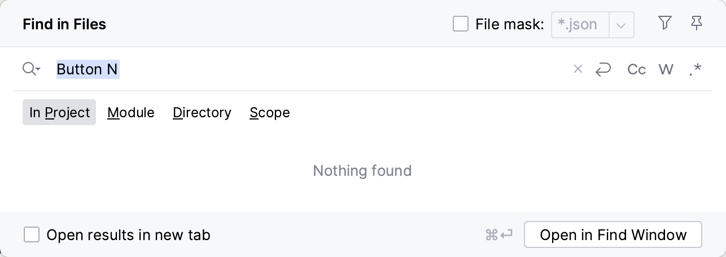This screenshot has width=726, height=257.
Task: Click the *.json file mask field
Action: 580,25
